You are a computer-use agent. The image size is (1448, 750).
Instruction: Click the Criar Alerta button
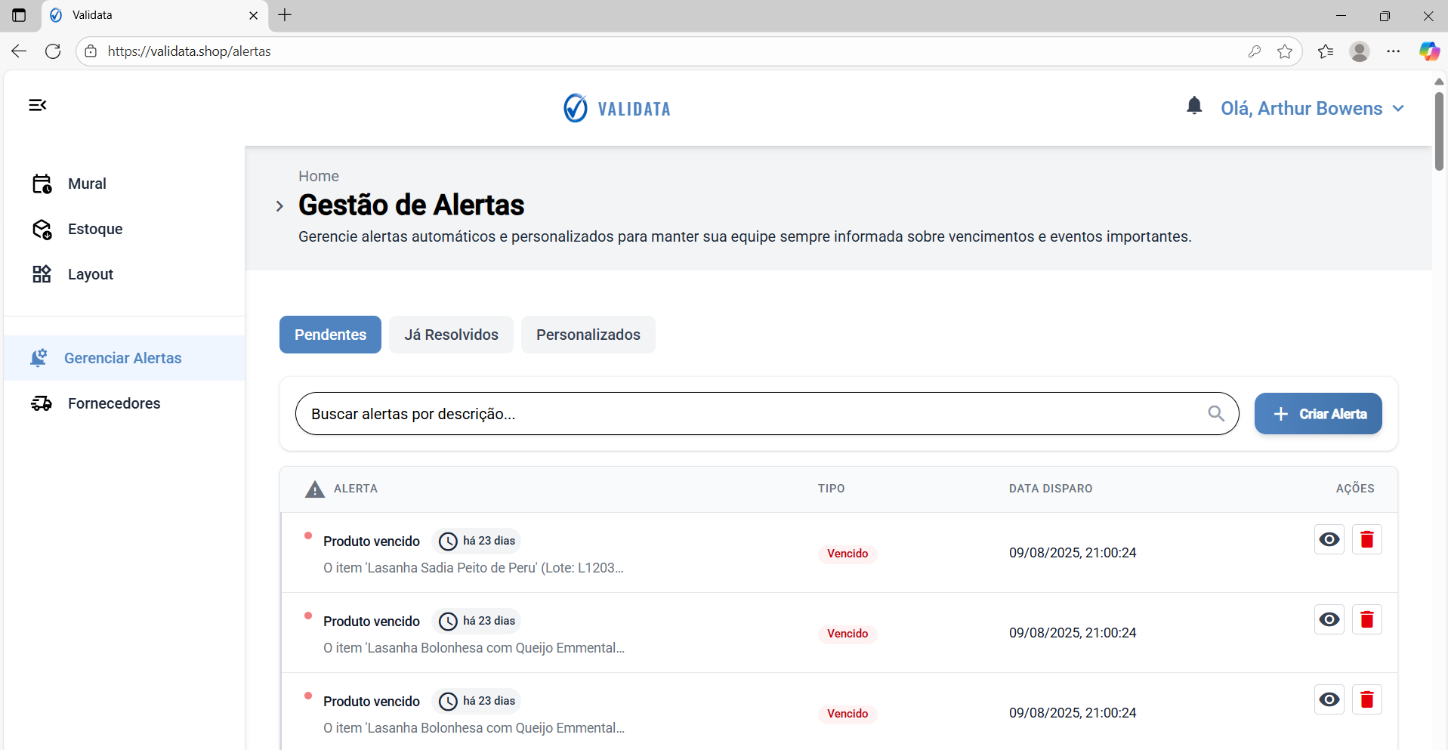1317,413
